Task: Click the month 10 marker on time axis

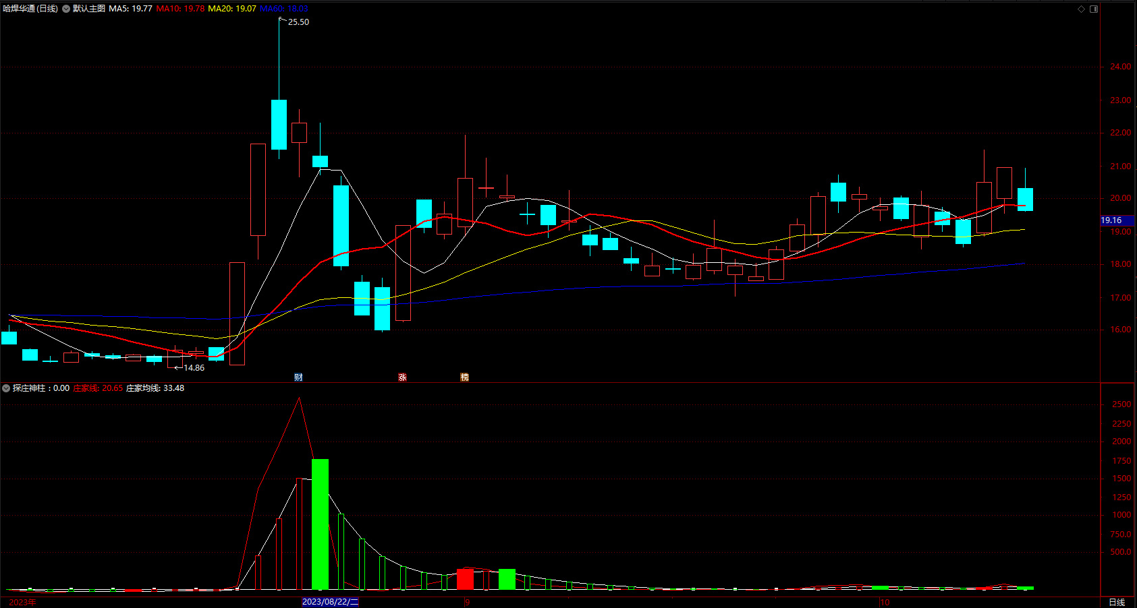Action: pos(885,602)
